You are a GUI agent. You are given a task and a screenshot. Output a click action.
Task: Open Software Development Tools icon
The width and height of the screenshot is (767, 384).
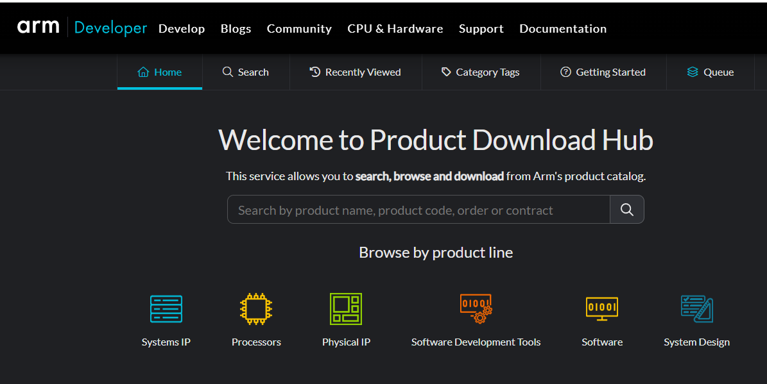pos(476,309)
